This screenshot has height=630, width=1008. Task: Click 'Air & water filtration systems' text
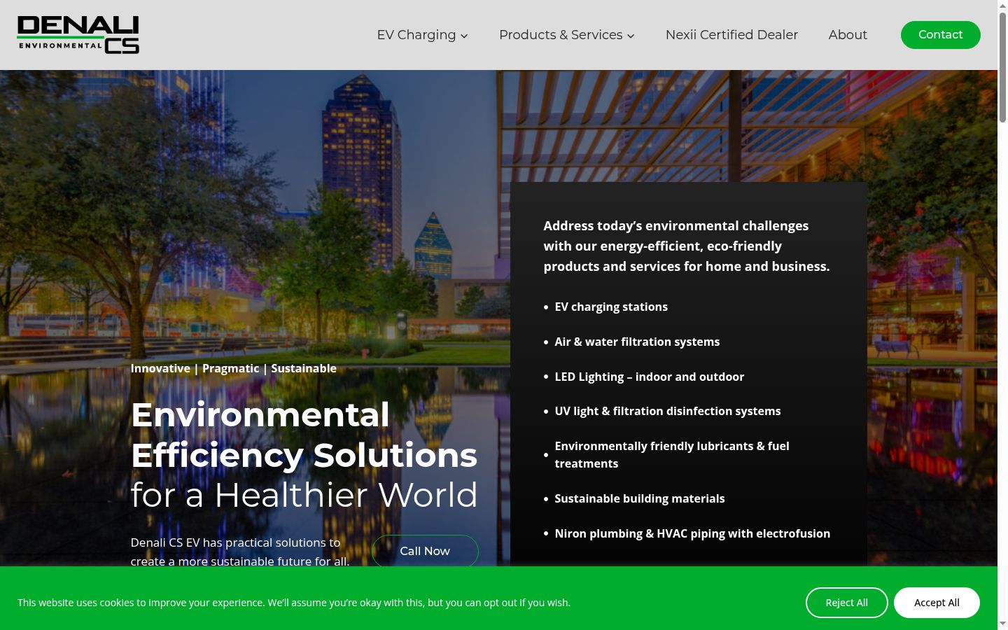pyautogui.click(x=637, y=342)
